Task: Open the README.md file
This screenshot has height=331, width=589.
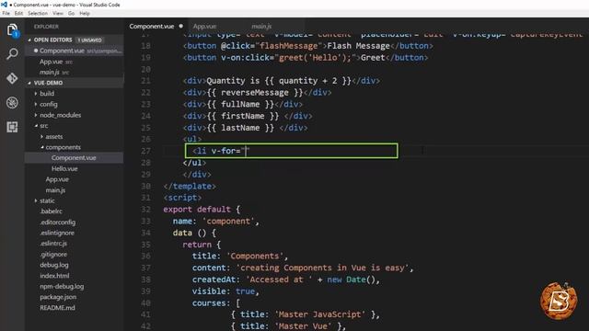Action: pyautogui.click(x=57, y=308)
